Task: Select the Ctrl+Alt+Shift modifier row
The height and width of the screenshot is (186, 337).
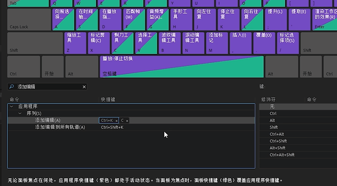Action: (x=298, y=155)
